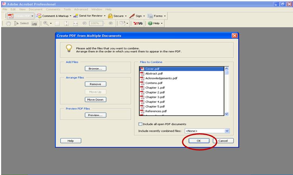The width and height of the screenshot is (293, 175).
Task: Click the Rotate view pages icon
Action: tap(122, 23)
